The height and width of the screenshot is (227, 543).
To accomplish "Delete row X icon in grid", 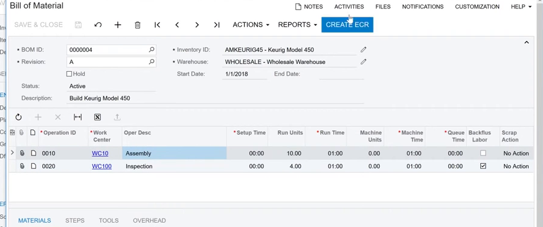I will tap(58, 117).
